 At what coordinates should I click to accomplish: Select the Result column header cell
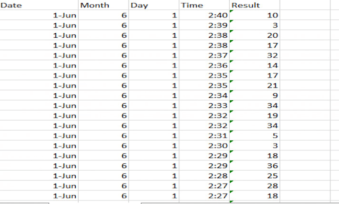pyautogui.click(x=255, y=5)
